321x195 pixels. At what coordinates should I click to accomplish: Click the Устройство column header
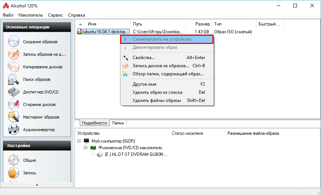[122, 133]
